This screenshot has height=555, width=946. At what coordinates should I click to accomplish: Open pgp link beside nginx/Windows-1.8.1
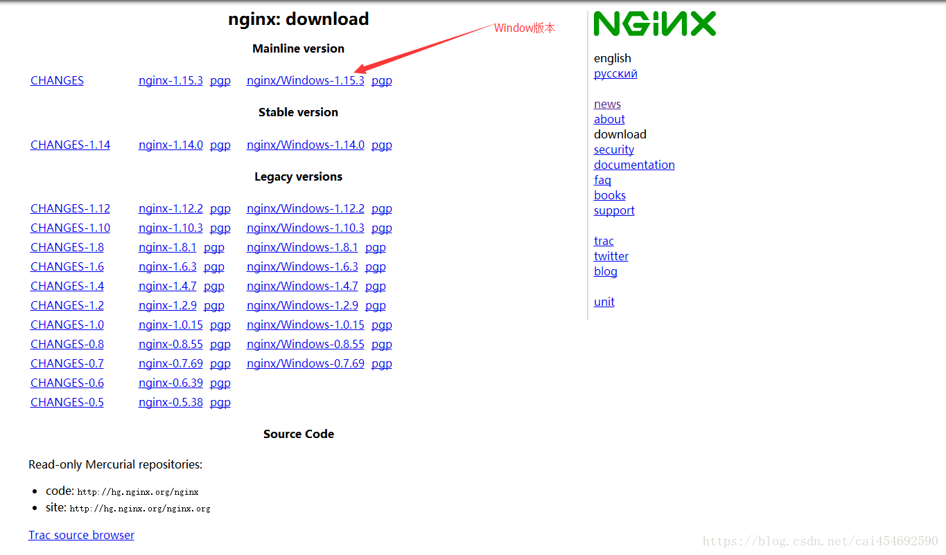376,247
